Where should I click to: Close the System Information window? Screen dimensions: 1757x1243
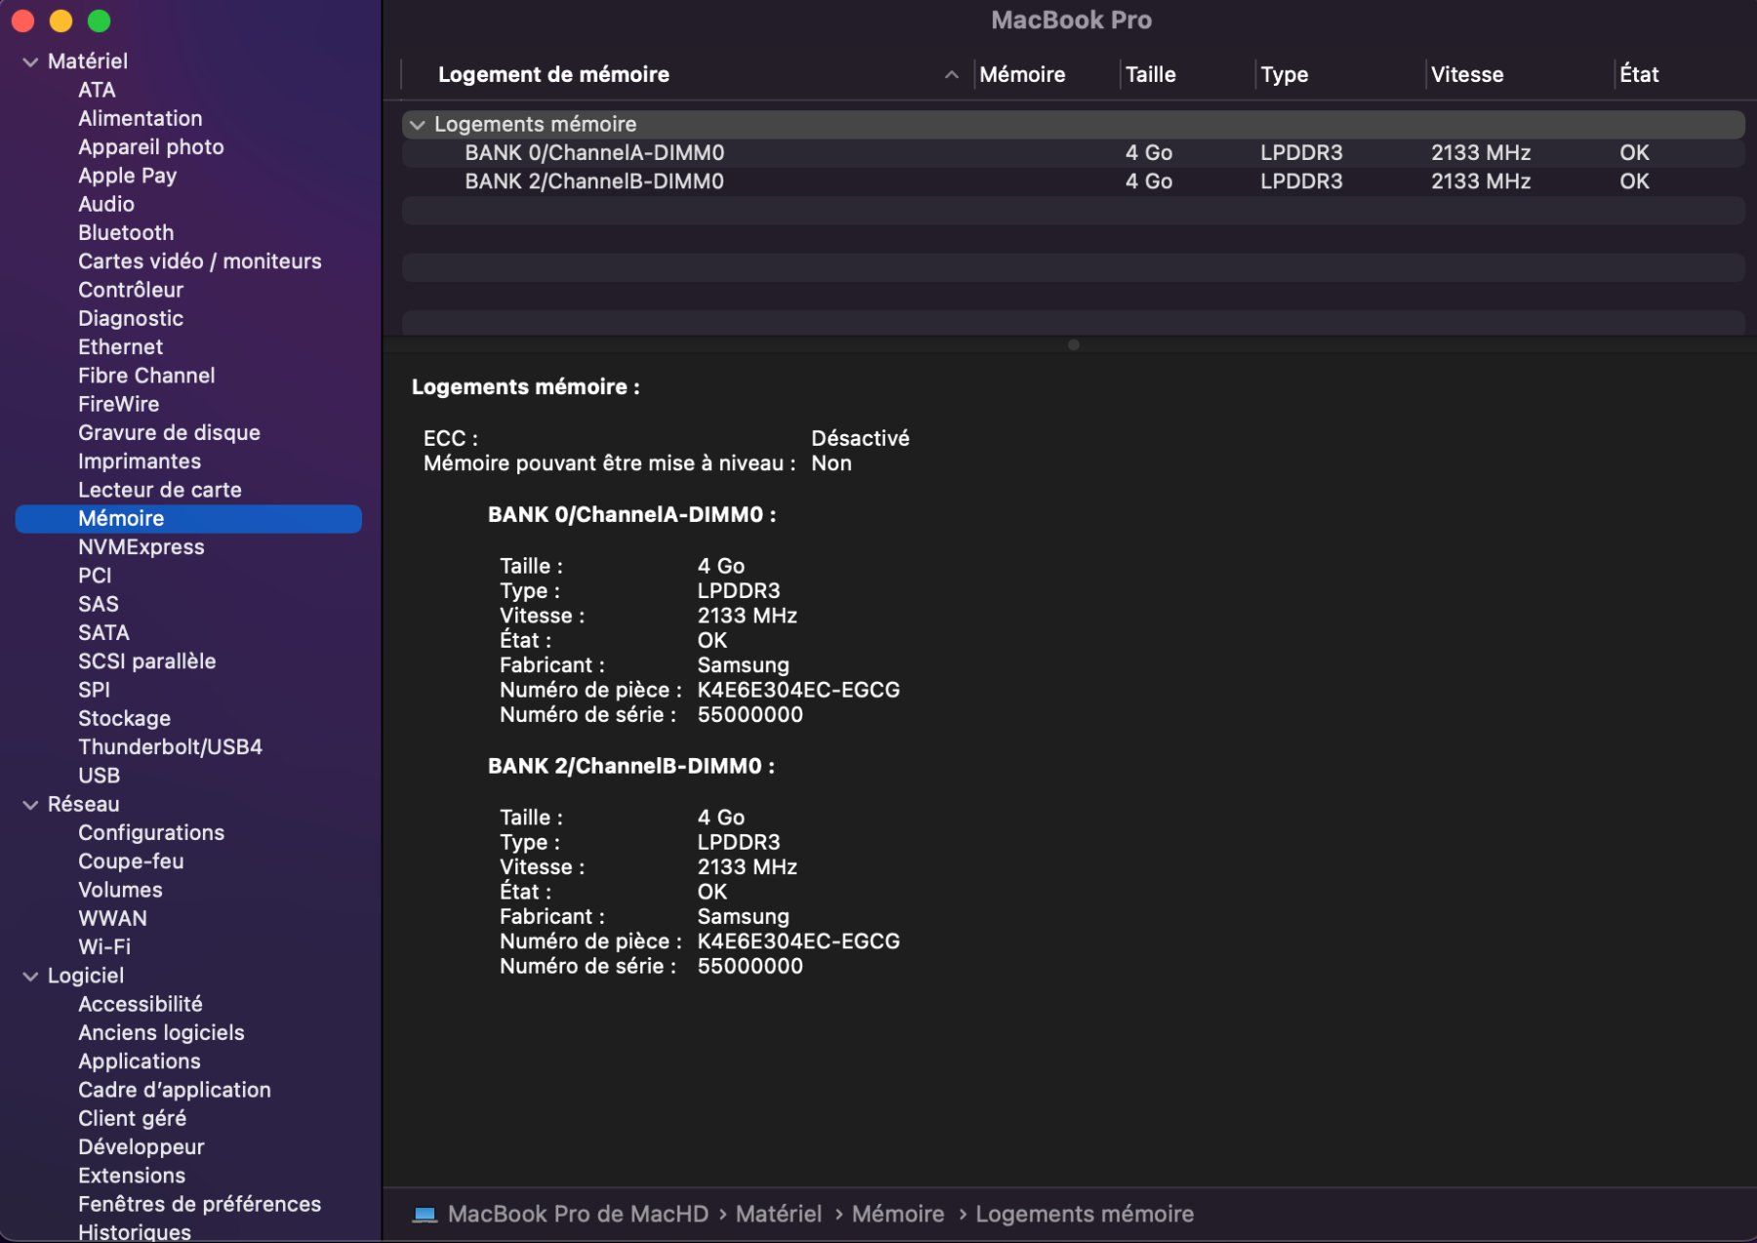tap(22, 20)
